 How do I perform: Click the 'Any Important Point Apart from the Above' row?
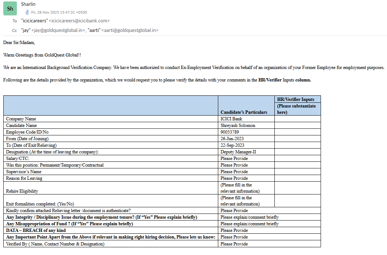click(110, 237)
